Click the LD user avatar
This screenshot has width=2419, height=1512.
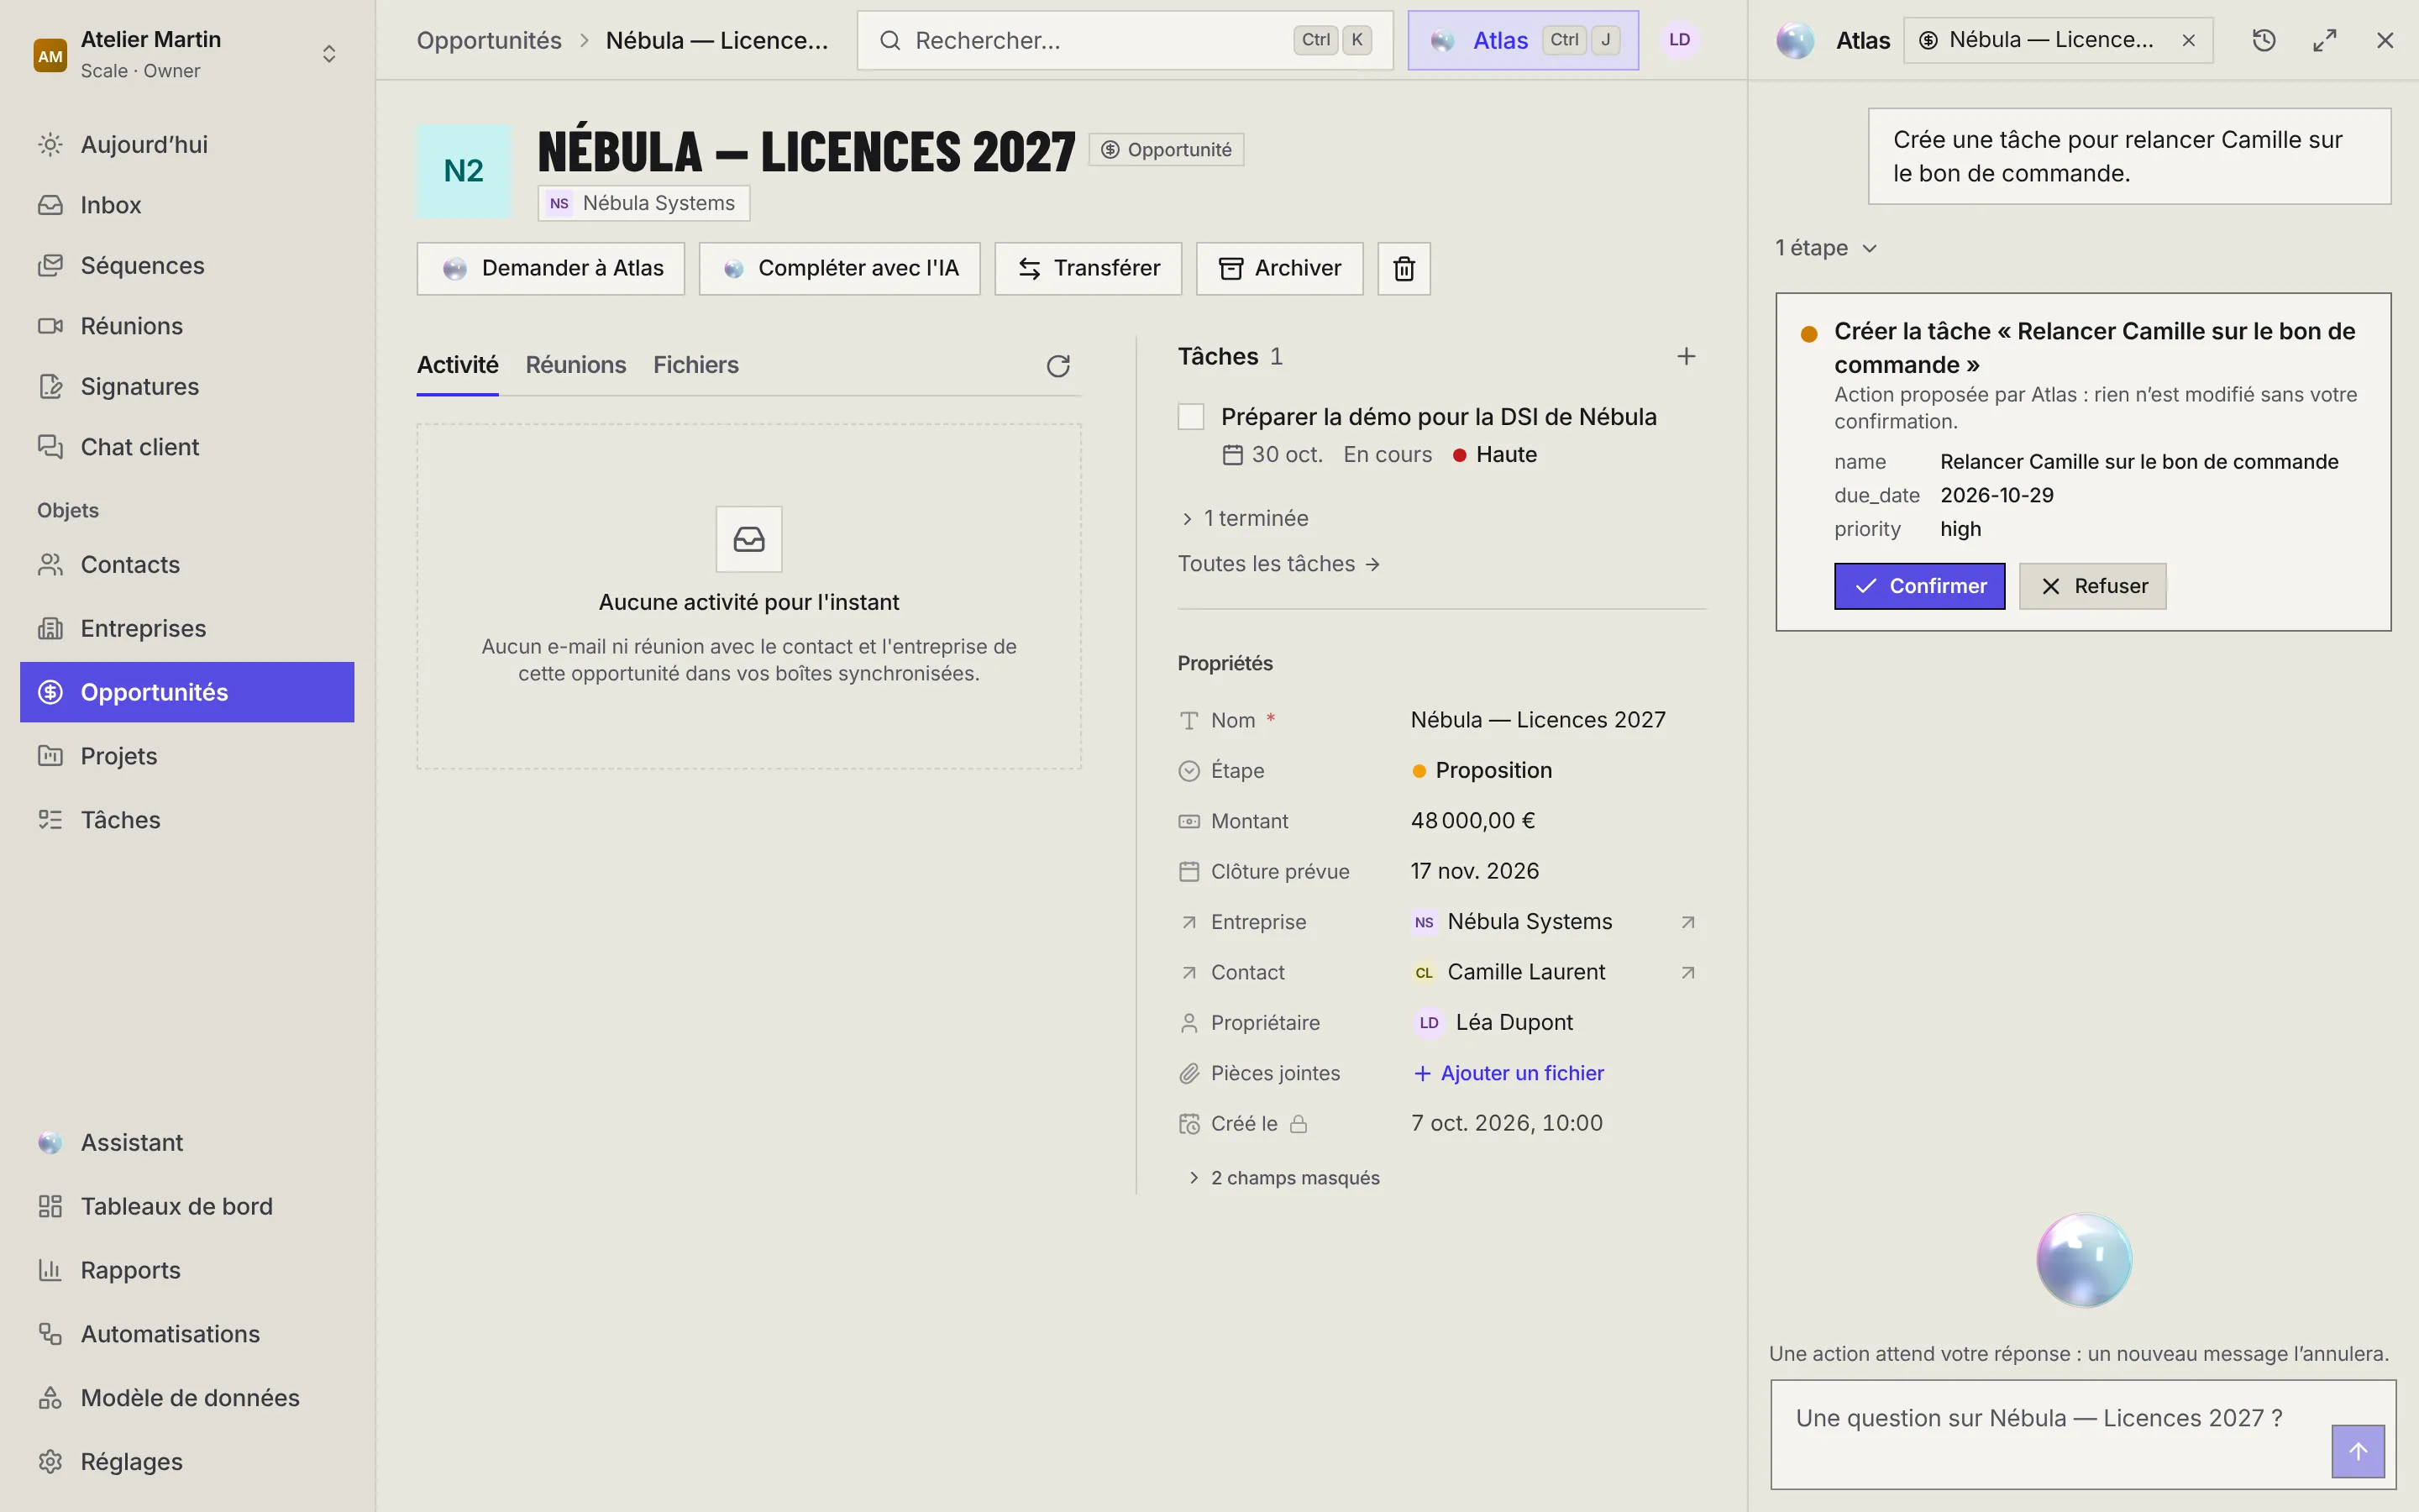coord(1679,40)
